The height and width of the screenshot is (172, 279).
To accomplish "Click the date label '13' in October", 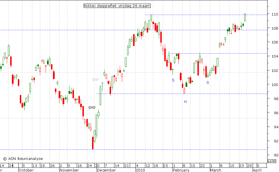I will (x=35, y=166).
